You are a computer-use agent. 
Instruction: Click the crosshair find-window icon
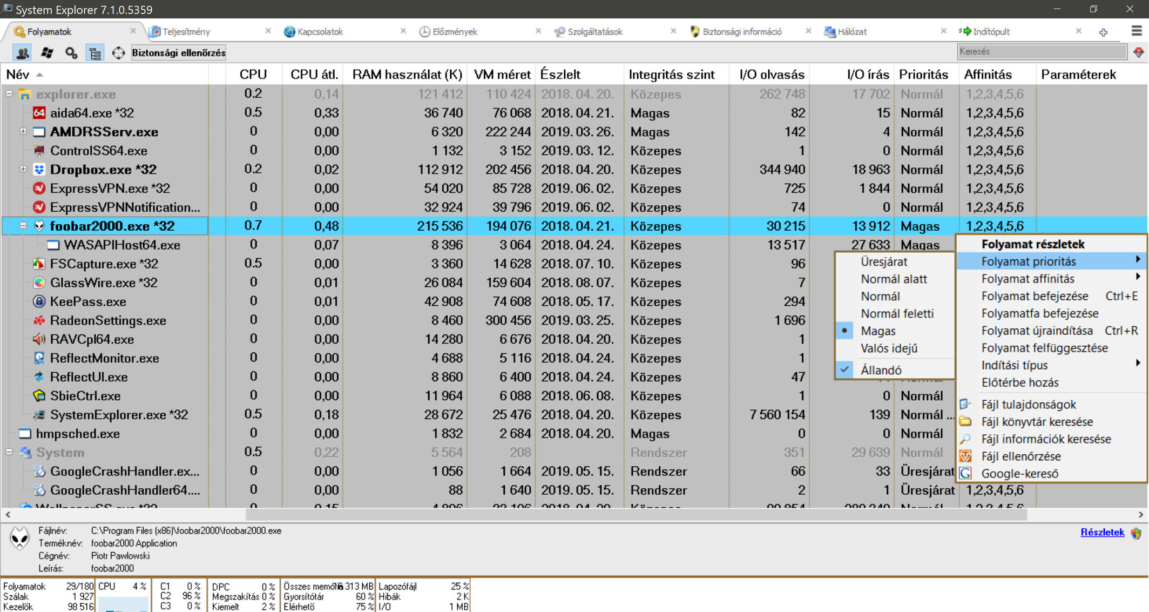118,52
